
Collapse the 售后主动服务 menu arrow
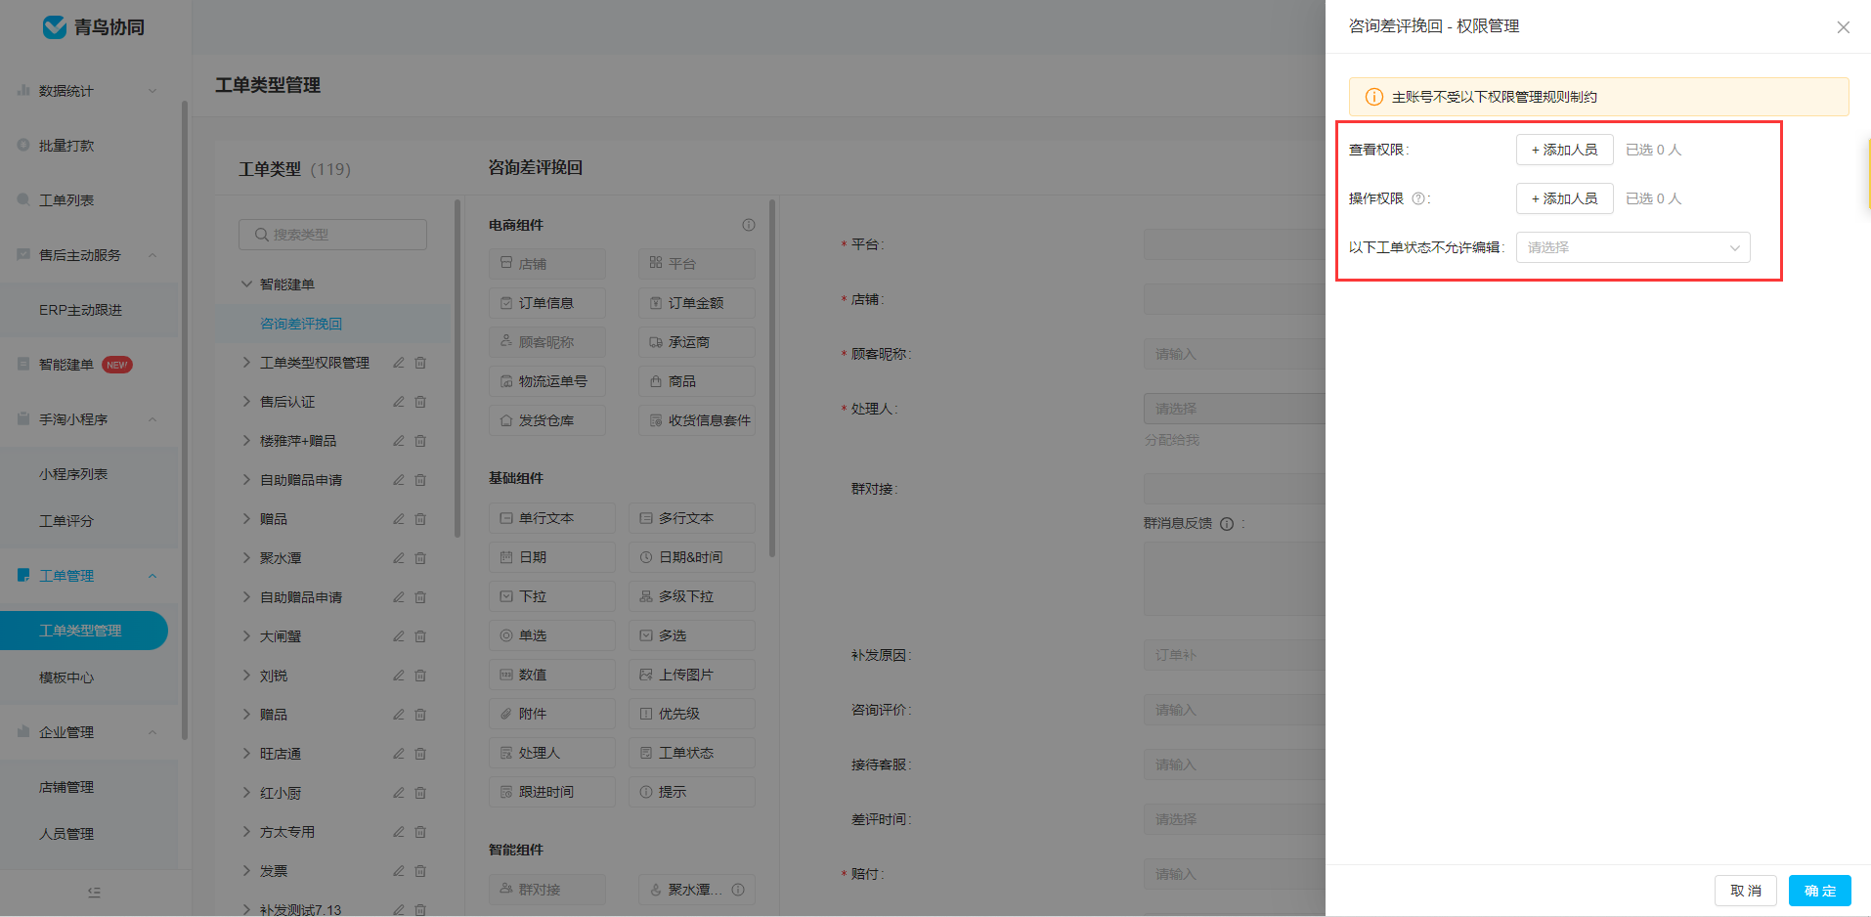tap(152, 255)
